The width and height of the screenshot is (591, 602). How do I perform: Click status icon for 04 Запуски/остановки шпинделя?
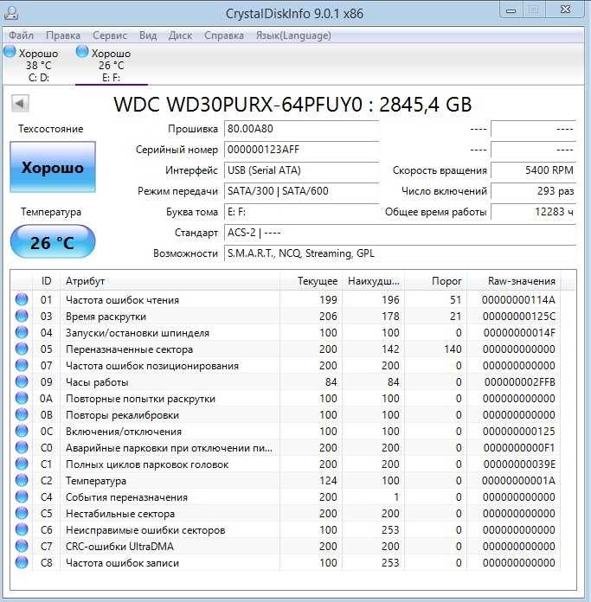click(x=22, y=332)
